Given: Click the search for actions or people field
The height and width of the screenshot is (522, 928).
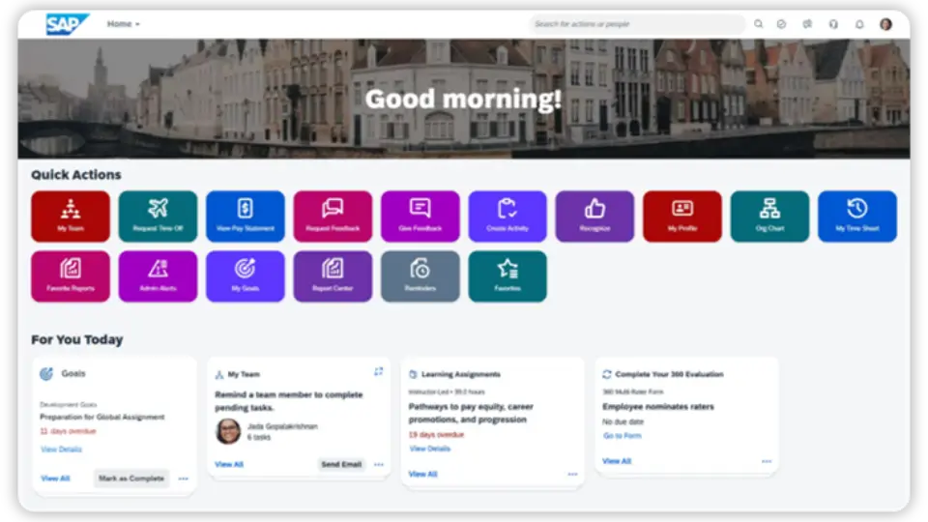Looking at the screenshot, I should [x=636, y=24].
